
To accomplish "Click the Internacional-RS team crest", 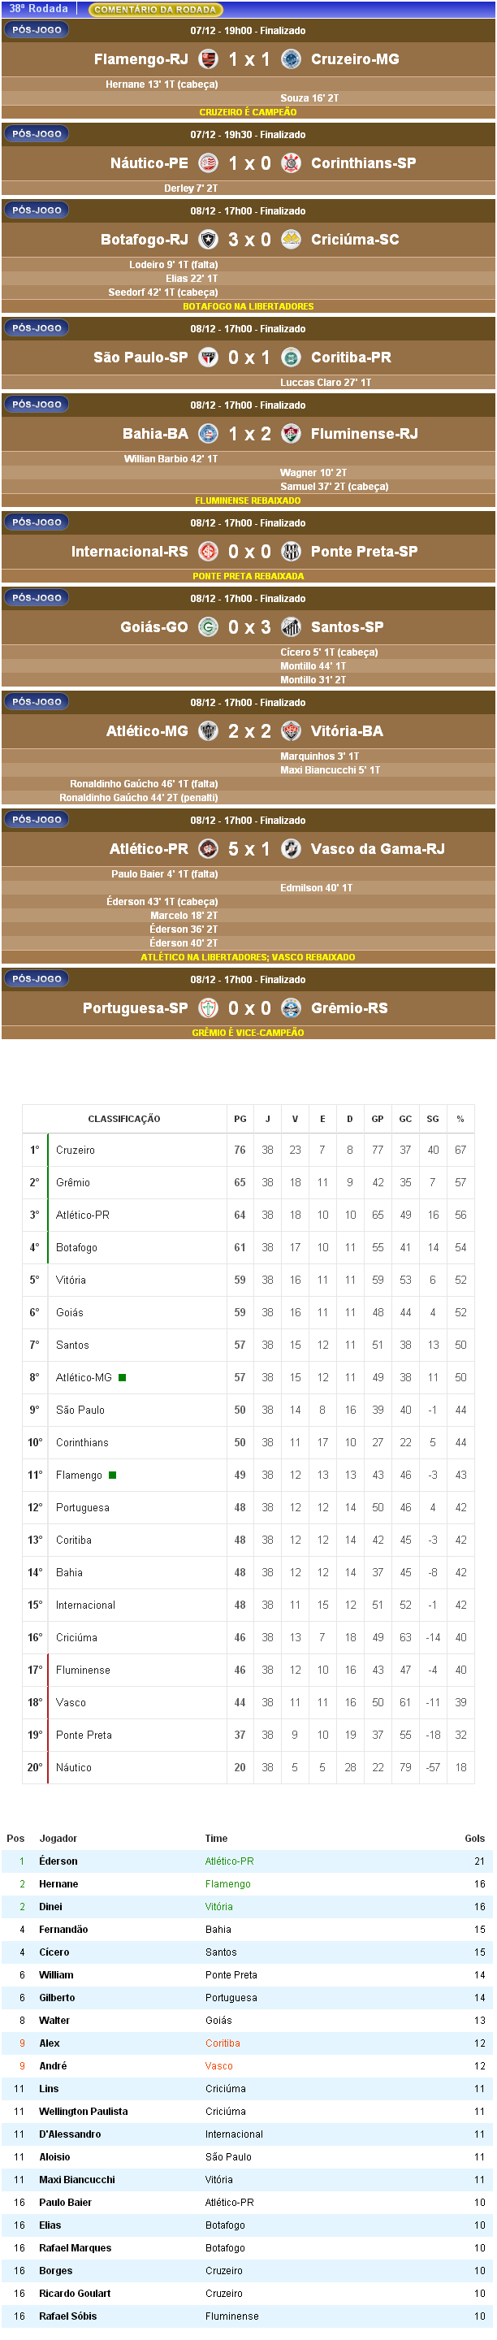I will click(208, 552).
